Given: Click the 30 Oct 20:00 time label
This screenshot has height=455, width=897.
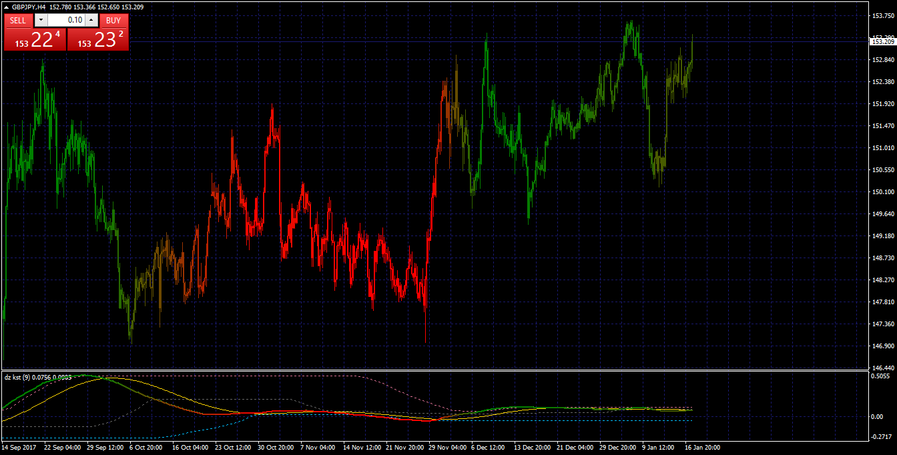Looking at the screenshot, I should tap(276, 448).
